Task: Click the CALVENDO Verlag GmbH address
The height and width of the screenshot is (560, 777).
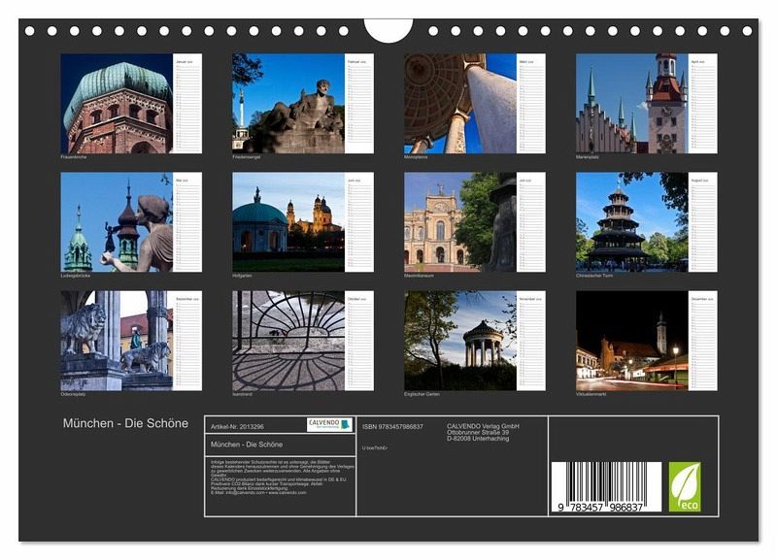Action: pyautogui.click(x=483, y=432)
